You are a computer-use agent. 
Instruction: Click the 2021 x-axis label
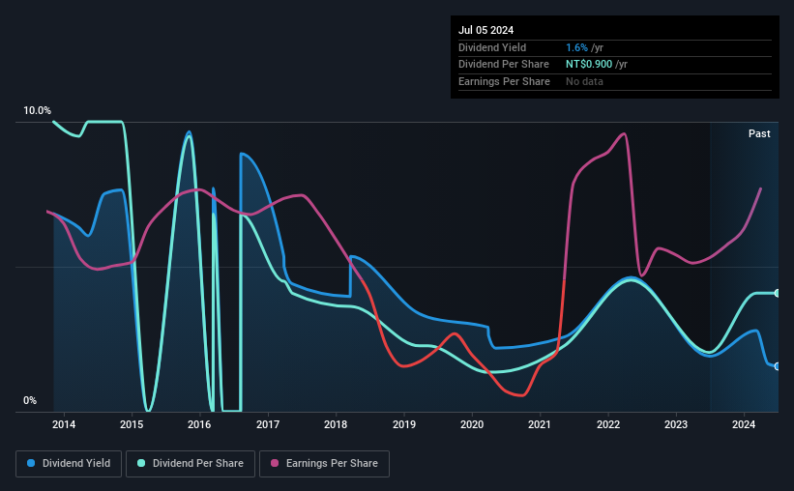tap(540, 424)
